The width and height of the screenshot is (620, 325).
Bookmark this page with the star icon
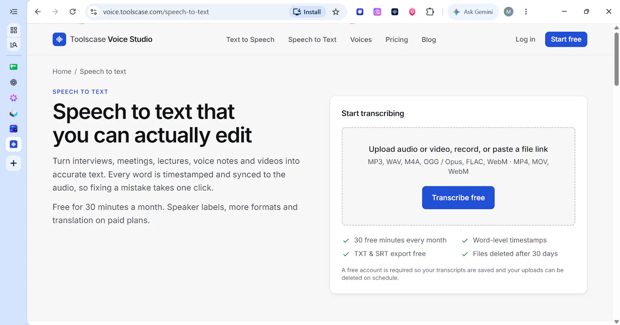click(336, 12)
